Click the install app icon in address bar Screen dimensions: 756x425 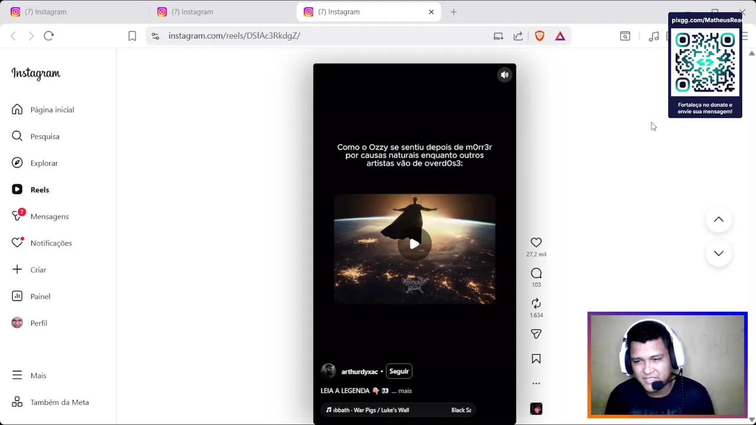498,36
